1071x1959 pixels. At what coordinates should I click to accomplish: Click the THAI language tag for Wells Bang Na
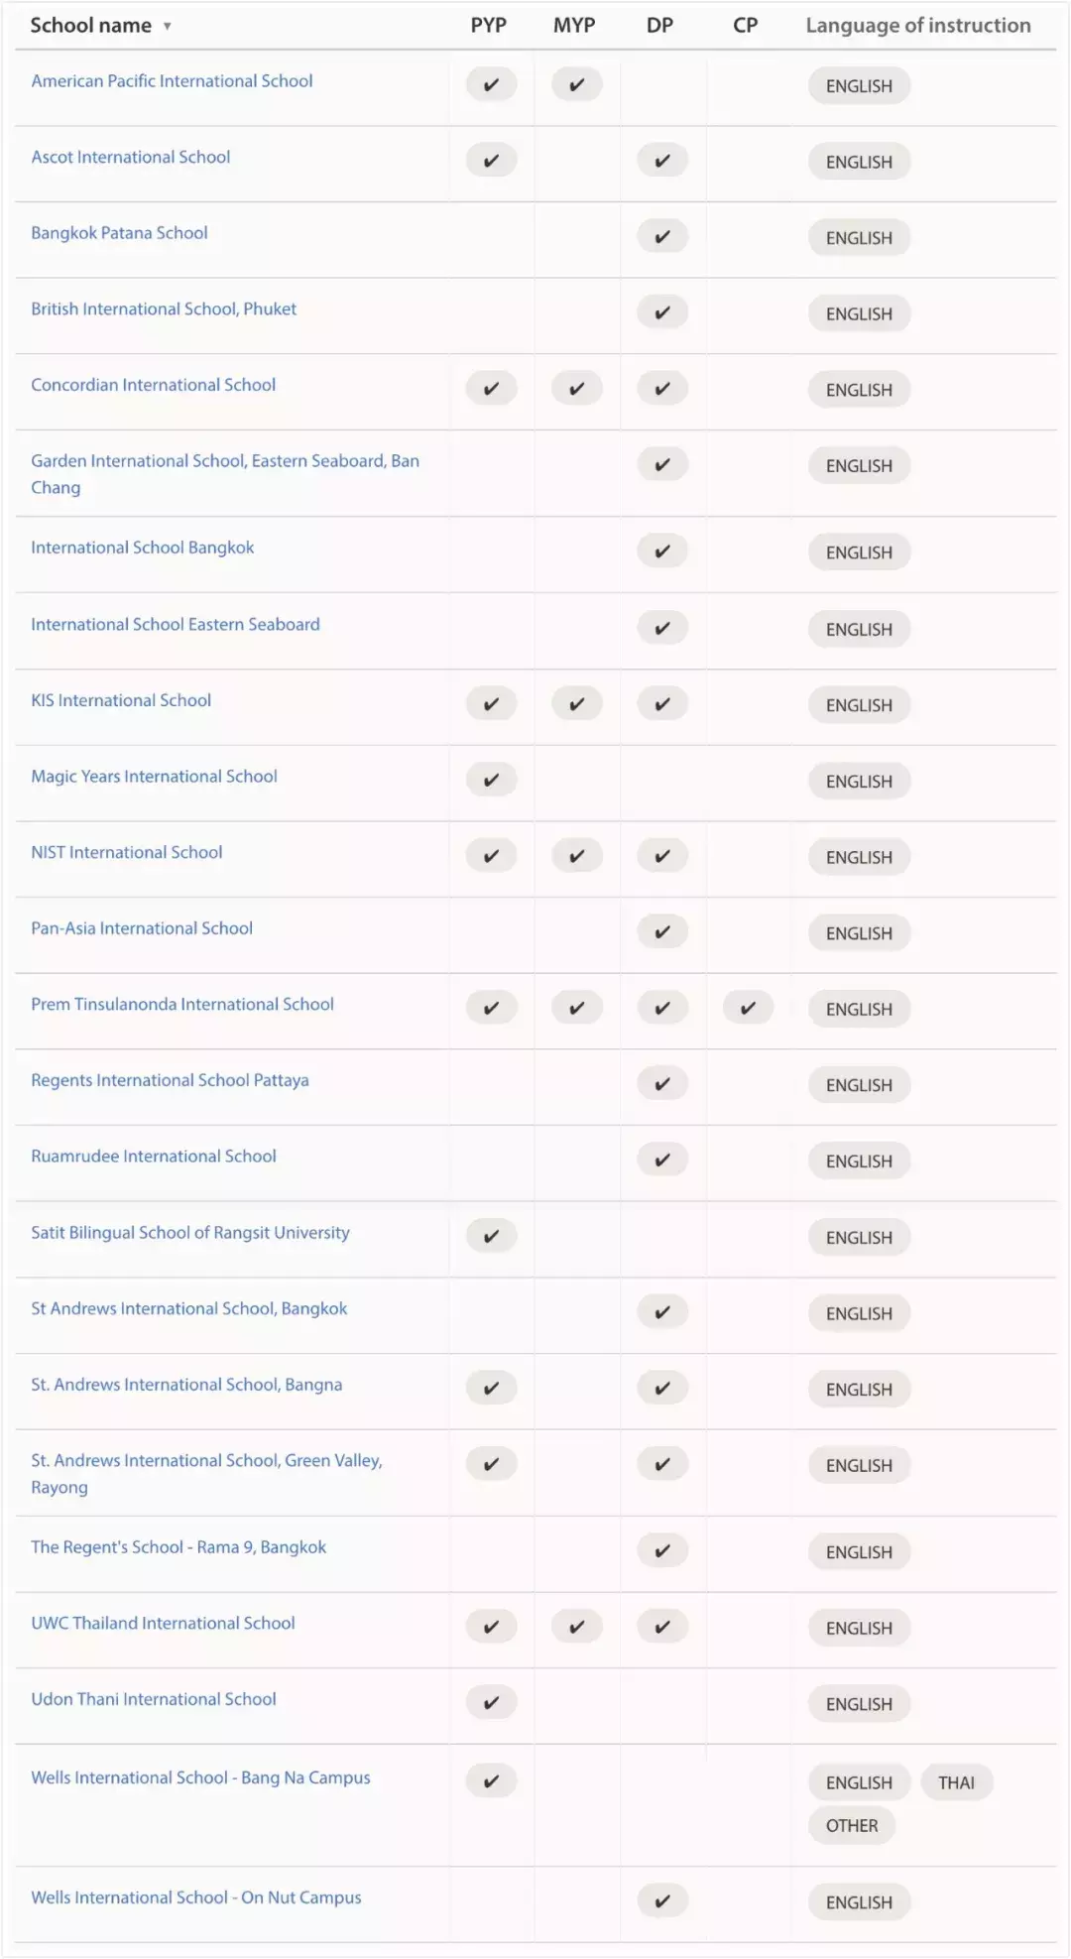(956, 1782)
